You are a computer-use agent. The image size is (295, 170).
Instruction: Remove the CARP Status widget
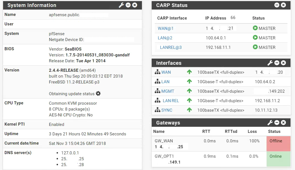tap(283, 5)
